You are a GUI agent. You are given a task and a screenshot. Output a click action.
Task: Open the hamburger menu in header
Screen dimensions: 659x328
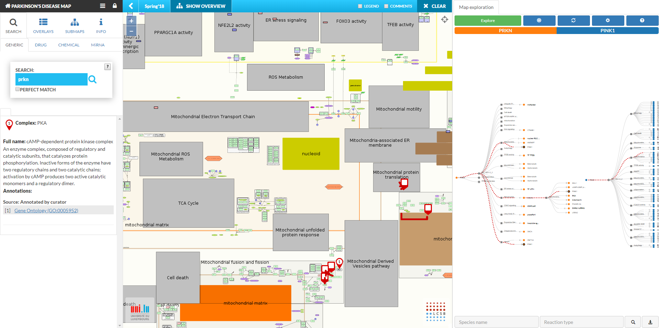click(x=102, y=6)
